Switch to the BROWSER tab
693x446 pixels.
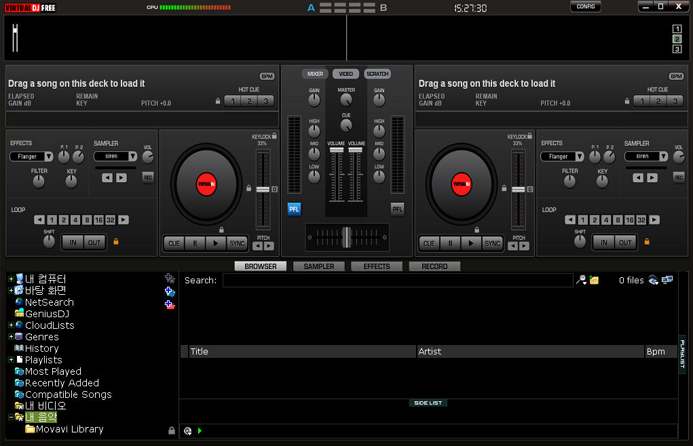261,266
